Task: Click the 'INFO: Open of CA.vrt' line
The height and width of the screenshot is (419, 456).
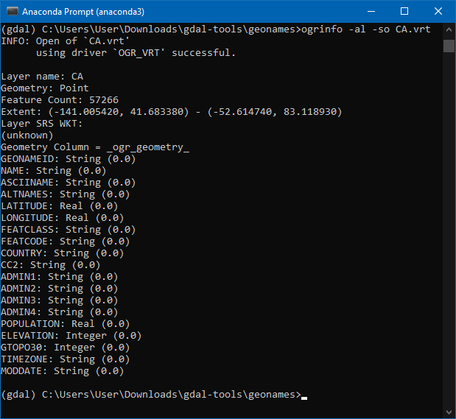Action: (66, 41)
